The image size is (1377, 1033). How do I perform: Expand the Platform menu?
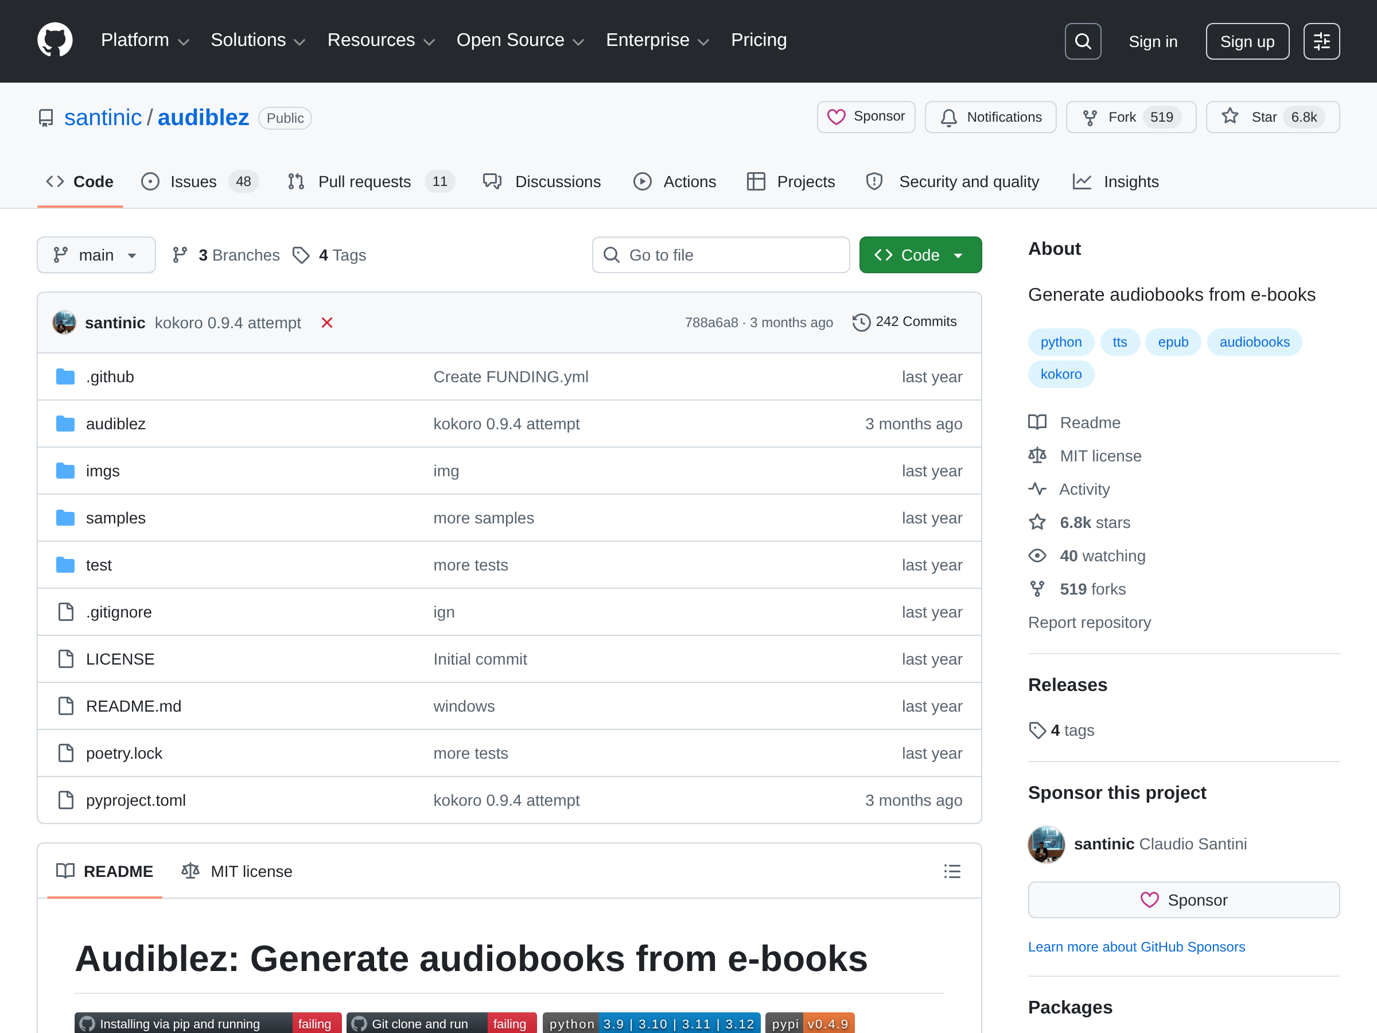145,41
